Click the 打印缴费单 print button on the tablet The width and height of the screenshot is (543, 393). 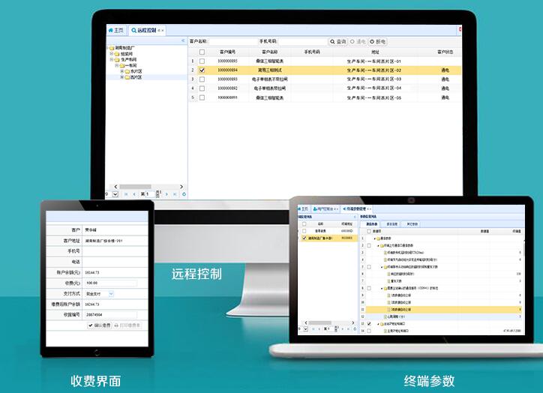coord(127,325)
